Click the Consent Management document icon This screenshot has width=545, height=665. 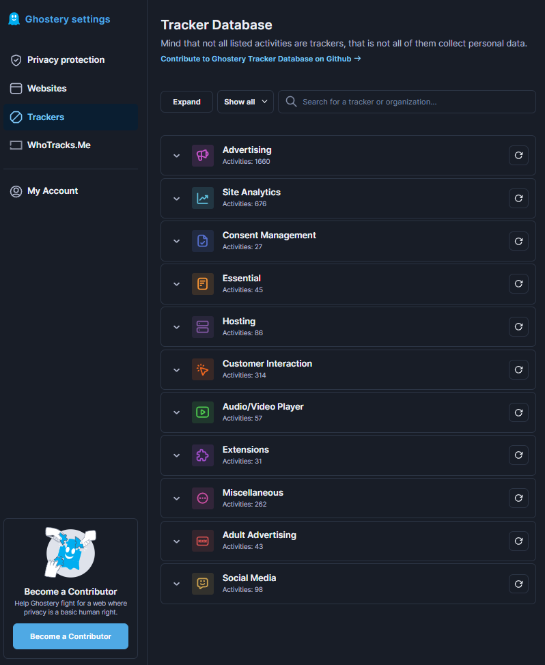tap(203, 241)
